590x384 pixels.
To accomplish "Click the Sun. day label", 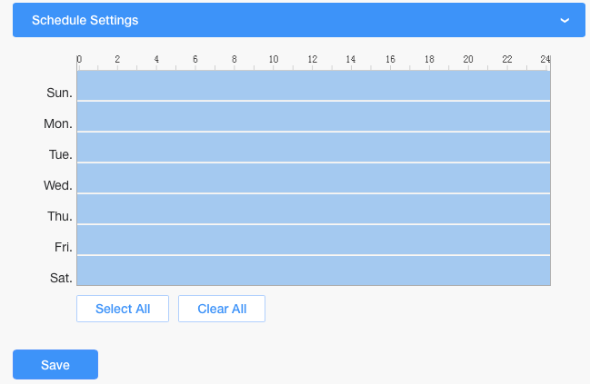I will click(x=59, y=93).
